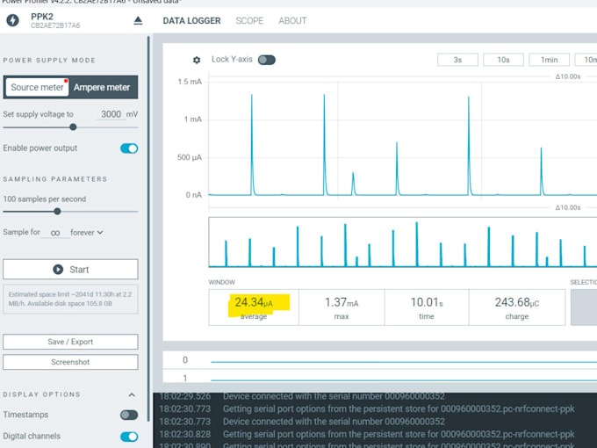Screen dimensions: 597x448
Task: Click the sidebar vertical scrollbar
Action: [x=148, y=228]
